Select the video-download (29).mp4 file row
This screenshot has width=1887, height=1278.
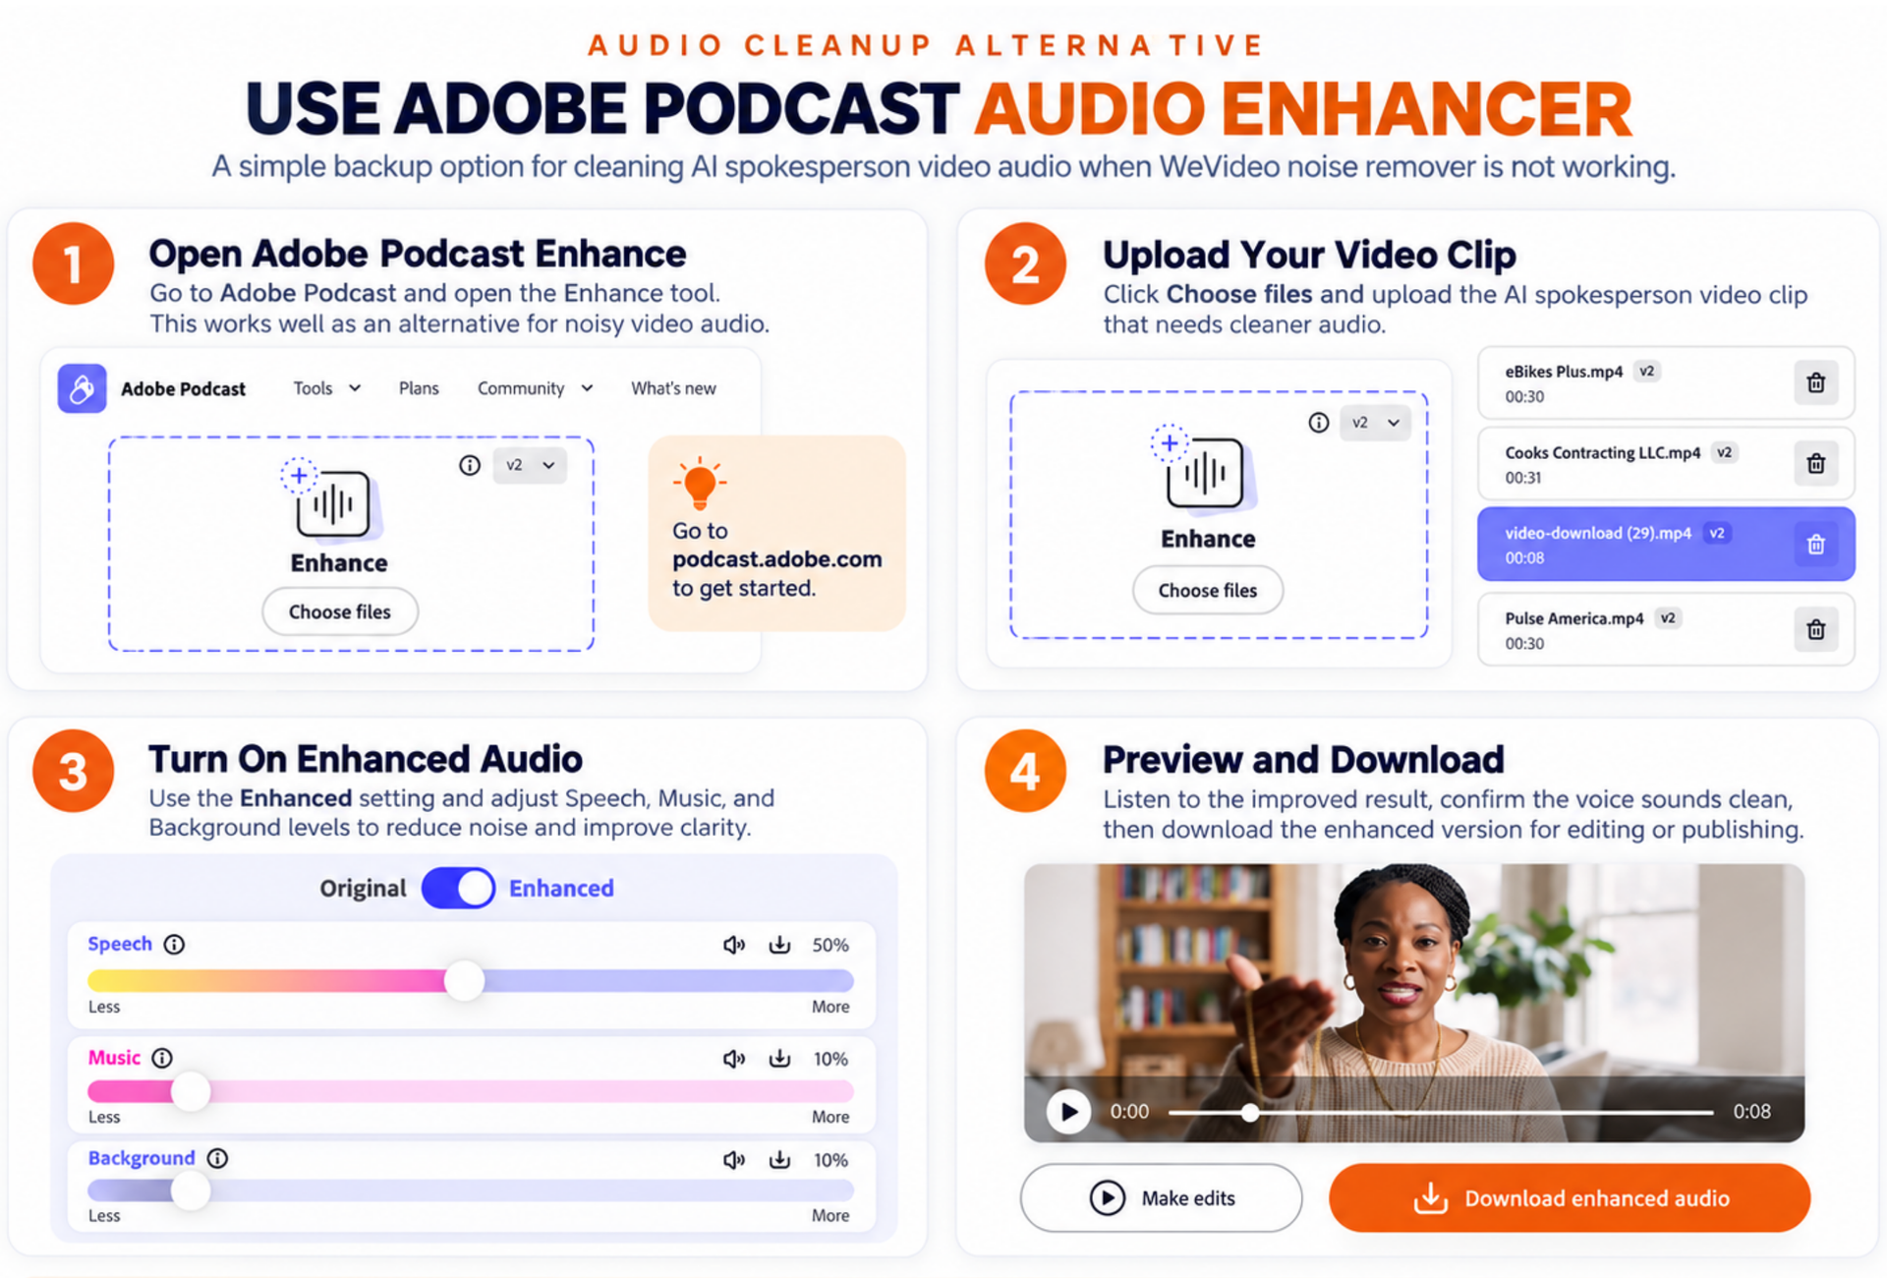click(1666, 544)
